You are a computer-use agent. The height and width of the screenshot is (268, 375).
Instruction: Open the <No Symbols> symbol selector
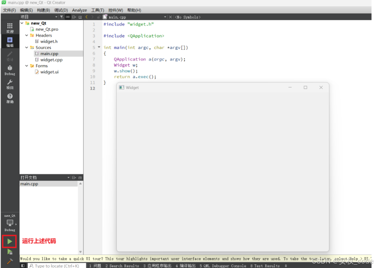[188, 17]
